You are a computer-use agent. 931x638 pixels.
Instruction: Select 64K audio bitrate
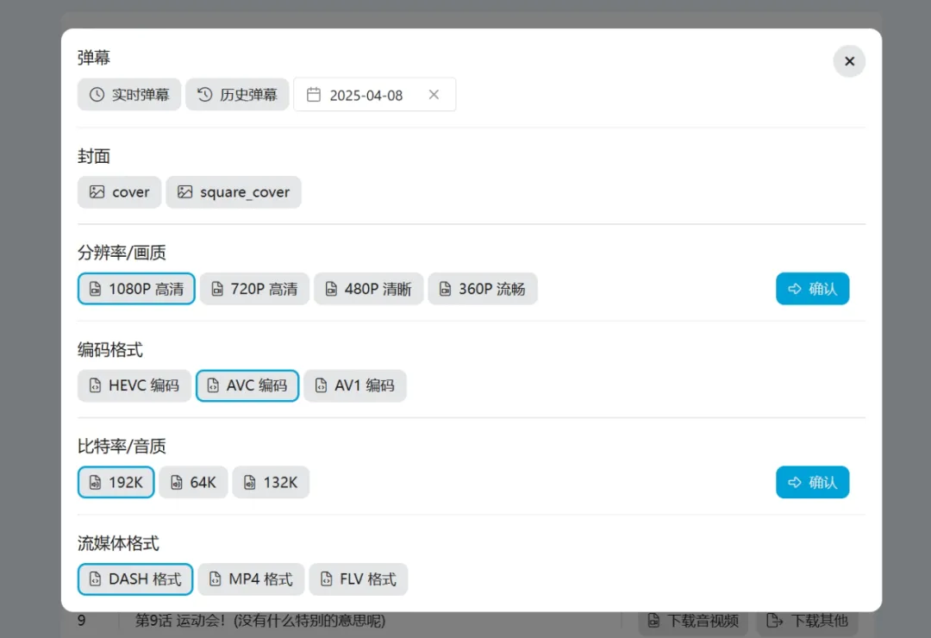tap(193, 482)
